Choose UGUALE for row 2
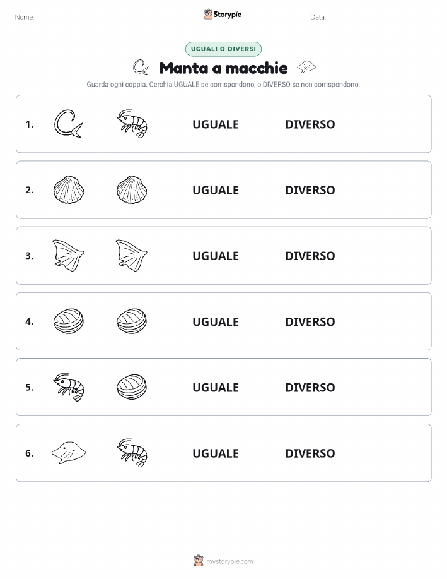Image resolution: width=447 pixels, height=579 pixels. pos(216,190)
